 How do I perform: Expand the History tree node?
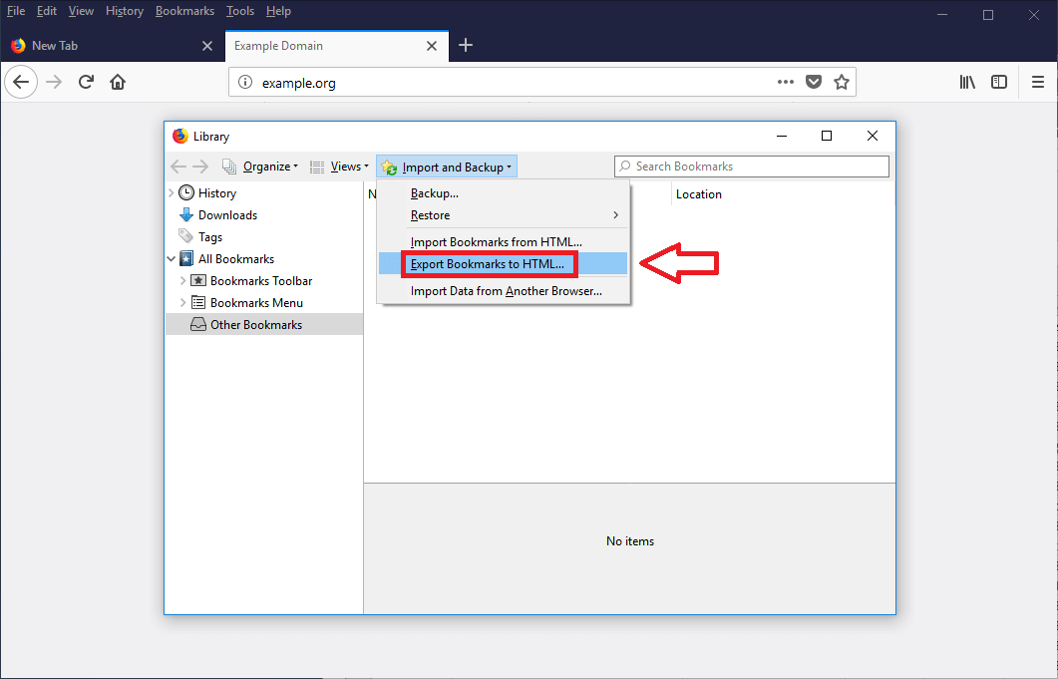point(171,193)
